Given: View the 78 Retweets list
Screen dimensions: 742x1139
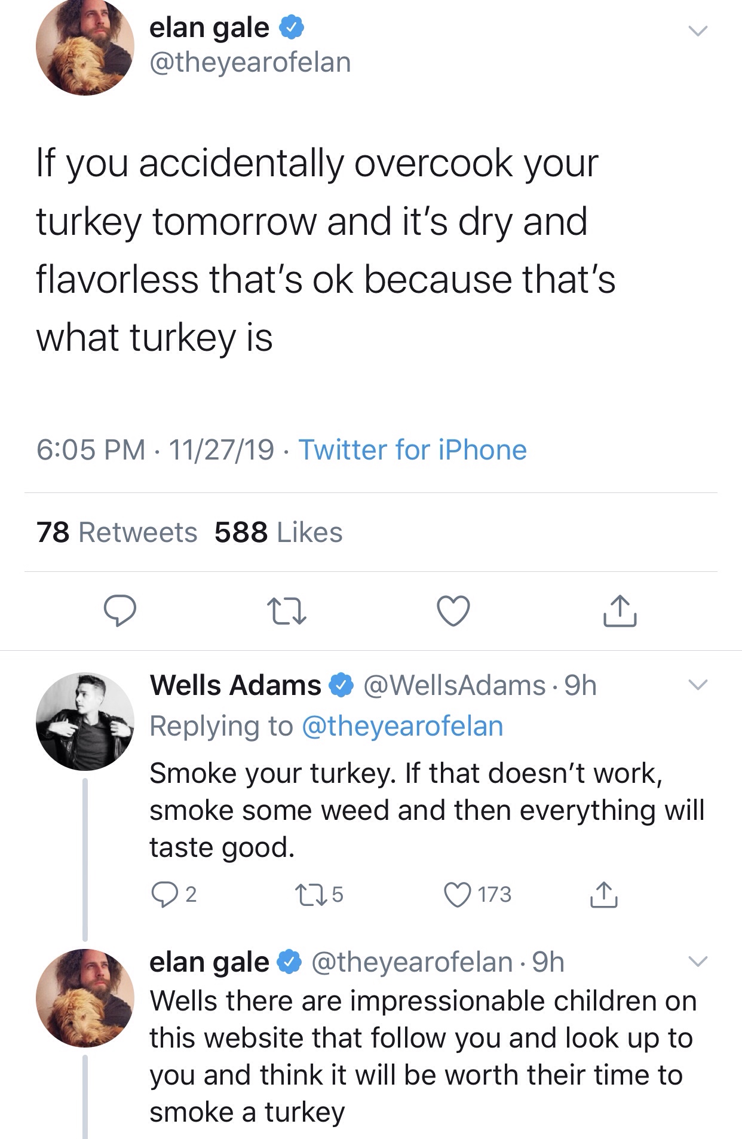Looking at the screenshot, I should (116, 532).
